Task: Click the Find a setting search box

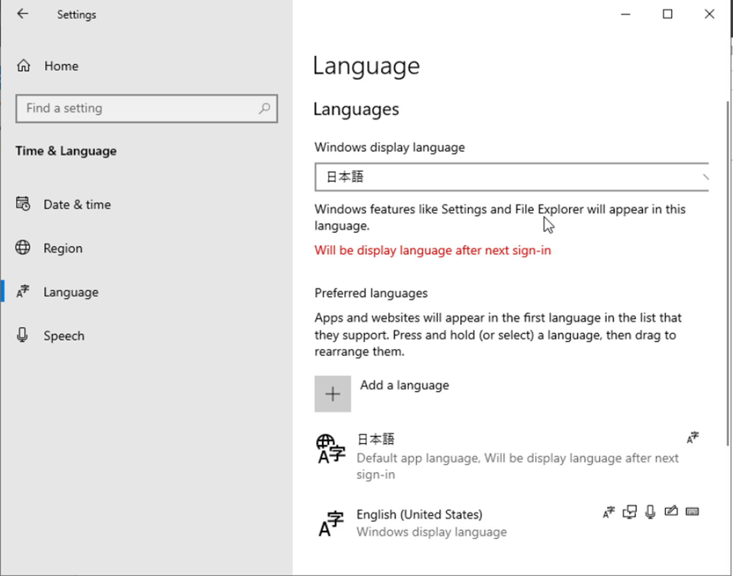Action: click(137, 108)
